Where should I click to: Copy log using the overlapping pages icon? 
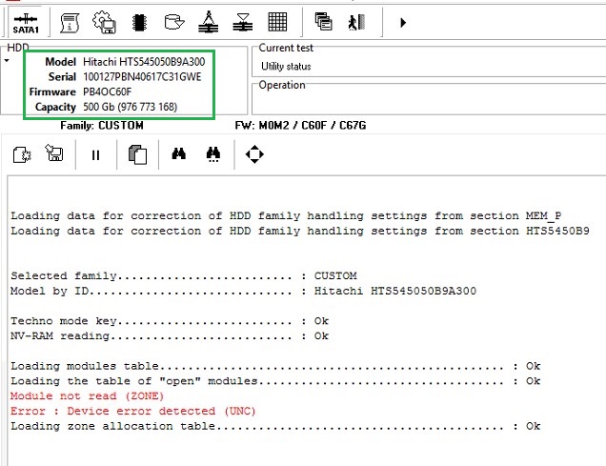coord(136,154)
